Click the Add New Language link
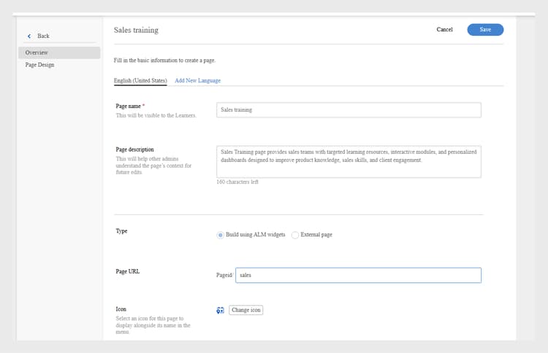Image resolution: width=548 pixels, height=353 pixels. pos(197,80)
